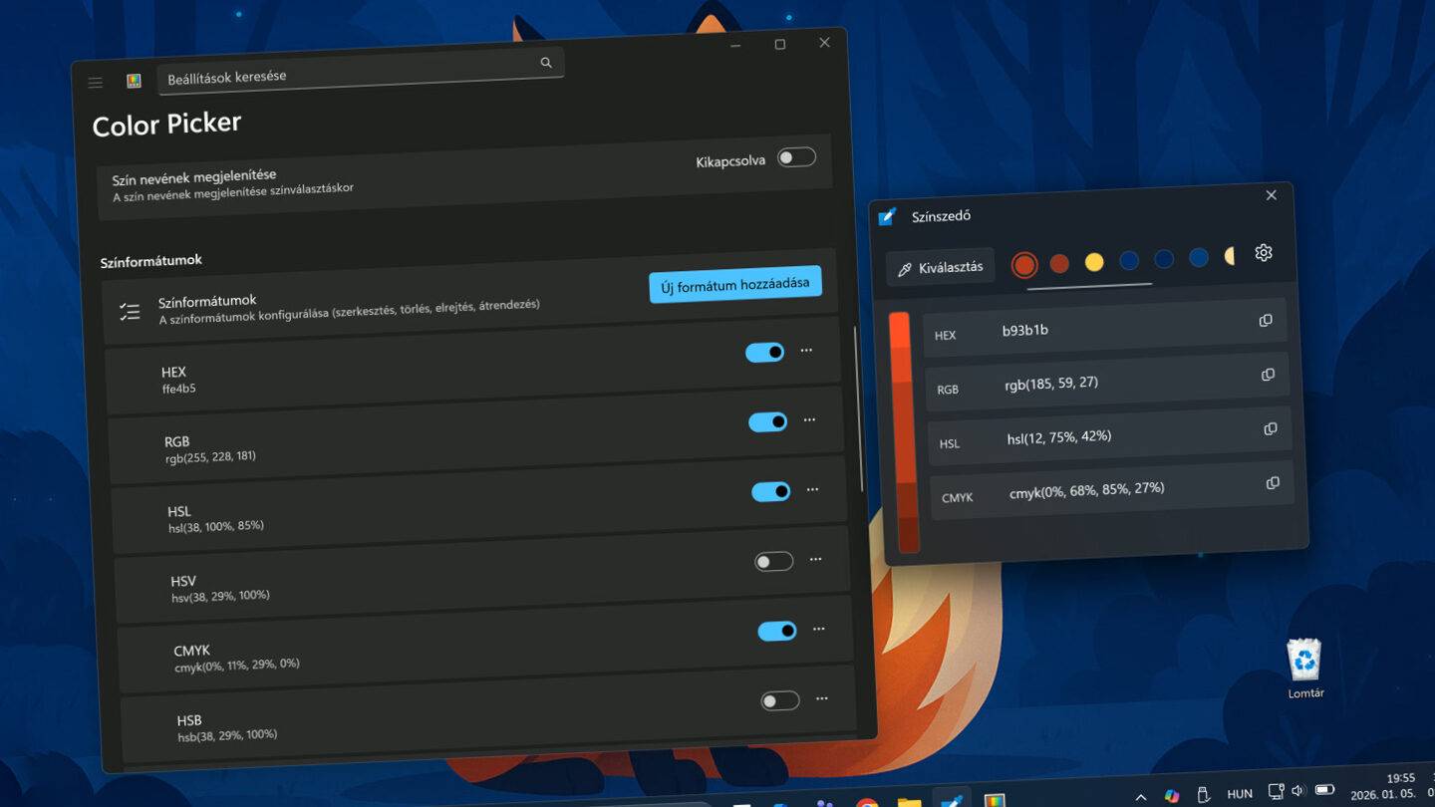Copy the HSL value in Színszedő
1435x807 pixels.
pyautogui.click(x=1271, y=428)
